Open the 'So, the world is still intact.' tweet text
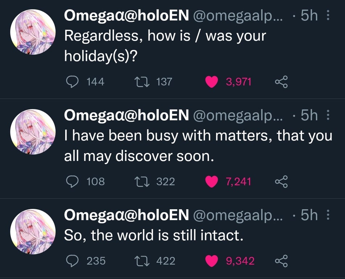Screen dimensions: 345x279 [x=154, y=235]
